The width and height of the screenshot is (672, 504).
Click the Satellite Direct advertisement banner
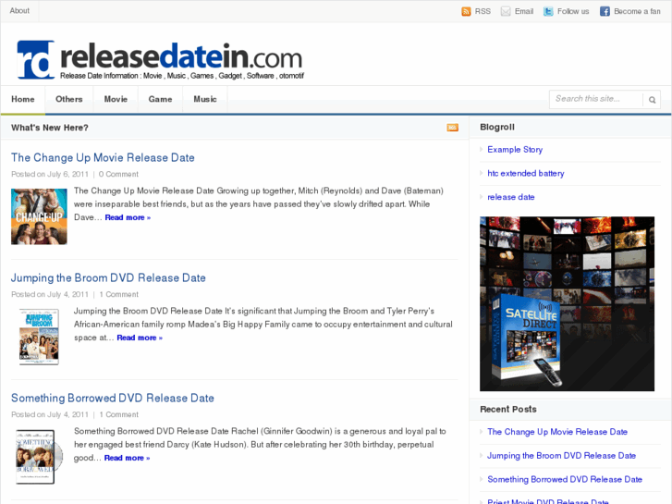(x=567, y=303)
